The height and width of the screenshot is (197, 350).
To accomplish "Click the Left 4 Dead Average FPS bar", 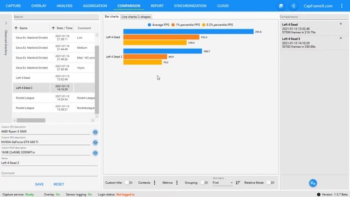I will pyautogui.click(x=188, y=32).
